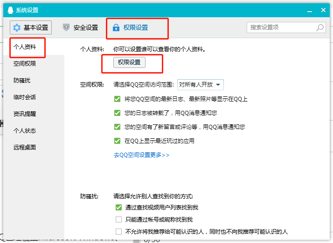This screenshot has height=243, width=333.
Task: Enable 不允许将我推荐给可能认识的人 option
Action: [x=119, y=231]
